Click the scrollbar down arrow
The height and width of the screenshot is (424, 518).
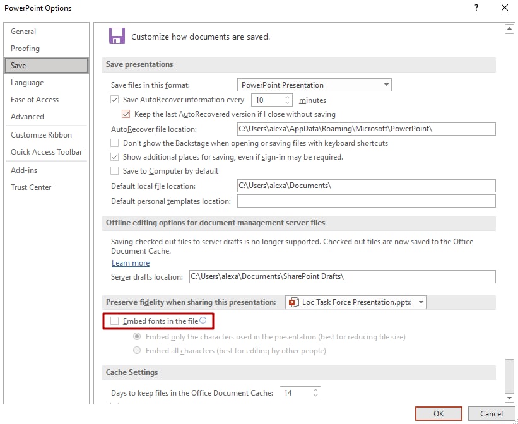pyautogui.click(x=509, y=398)
